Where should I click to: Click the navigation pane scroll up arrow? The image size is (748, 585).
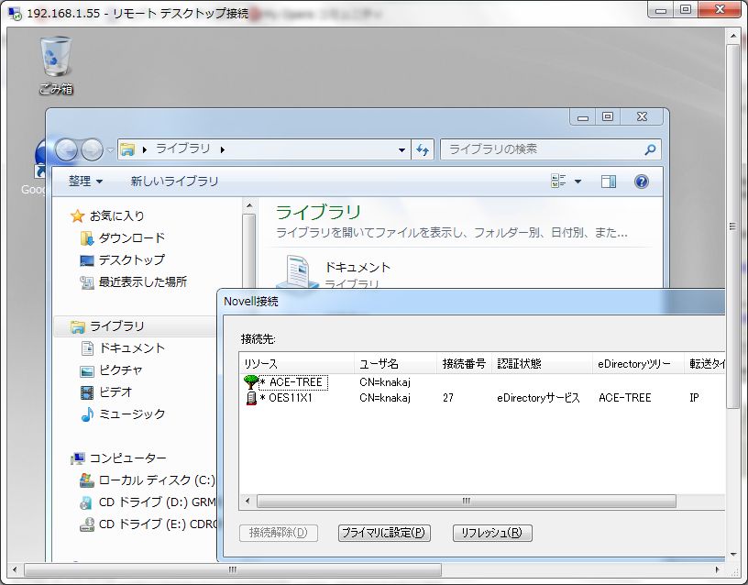click(249, 205)
